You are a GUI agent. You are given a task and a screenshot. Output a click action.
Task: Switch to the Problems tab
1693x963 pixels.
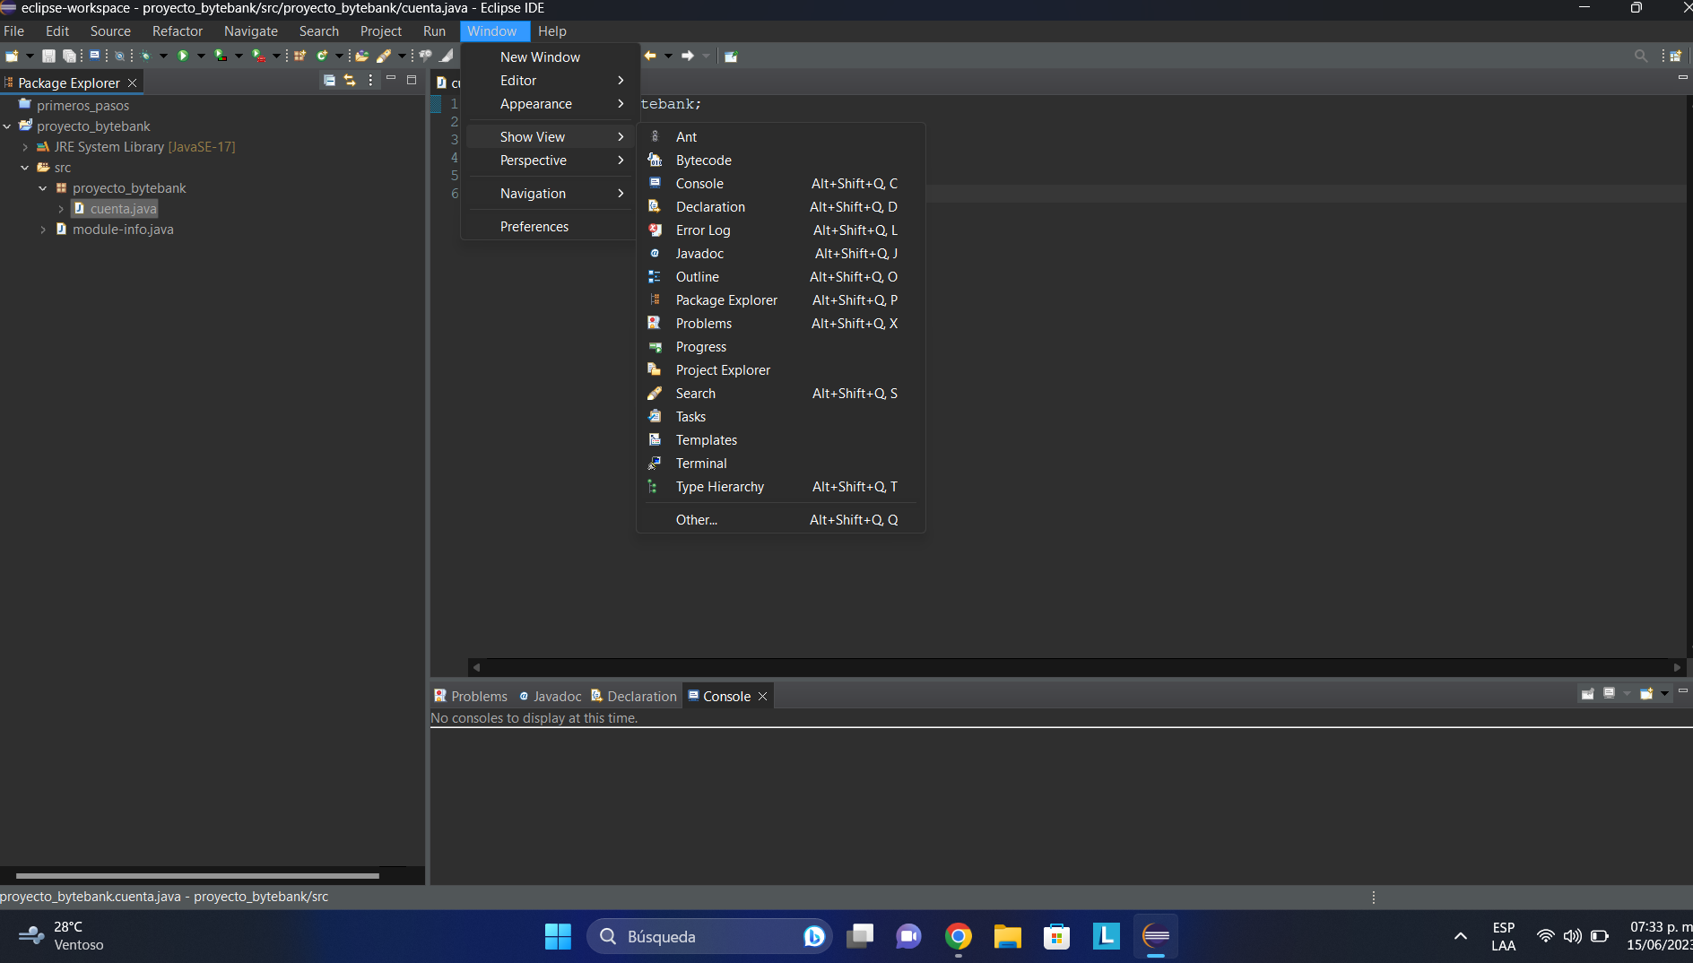(x=471, y=697)
